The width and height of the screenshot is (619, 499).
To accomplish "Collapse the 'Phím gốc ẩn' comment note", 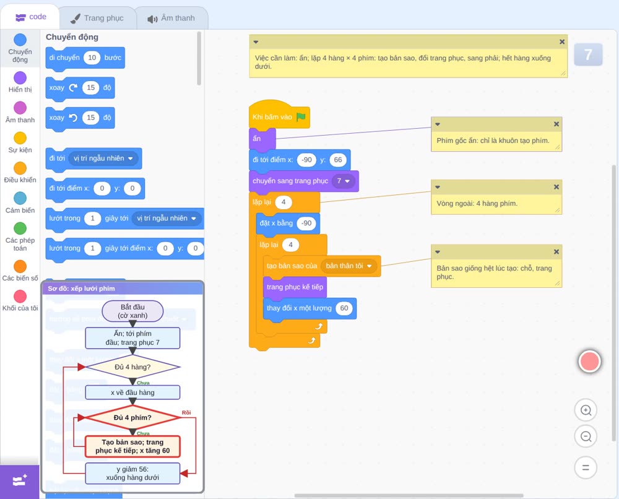I will [x=438, y=124].
